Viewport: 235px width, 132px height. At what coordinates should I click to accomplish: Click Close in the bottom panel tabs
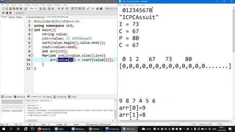(x=72, y=97)
